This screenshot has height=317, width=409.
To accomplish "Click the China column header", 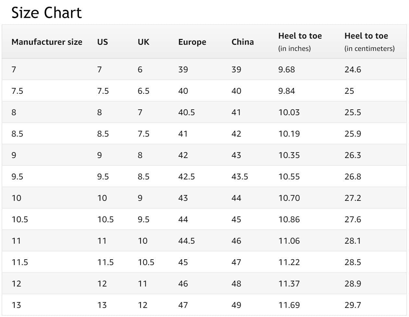I will click(x=243, y=42).
